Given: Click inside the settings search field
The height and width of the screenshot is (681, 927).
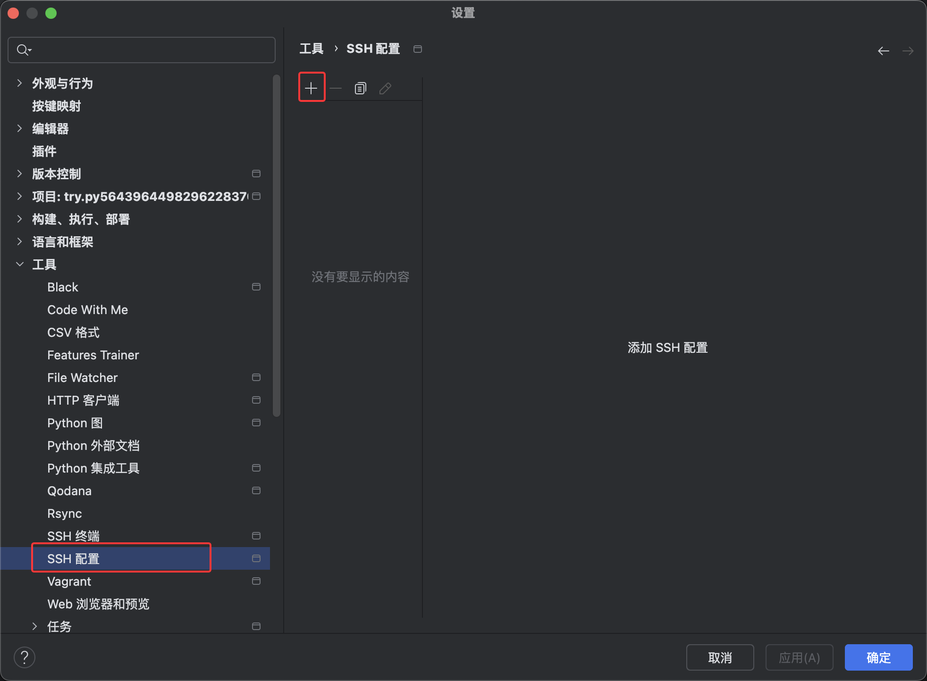Looking at the screenshot, I should [x=142, y=50].
